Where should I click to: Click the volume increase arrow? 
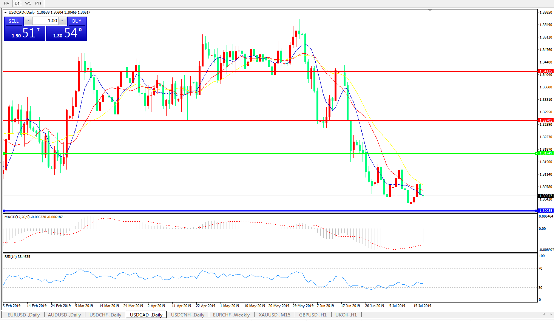(x=62, y=21)
